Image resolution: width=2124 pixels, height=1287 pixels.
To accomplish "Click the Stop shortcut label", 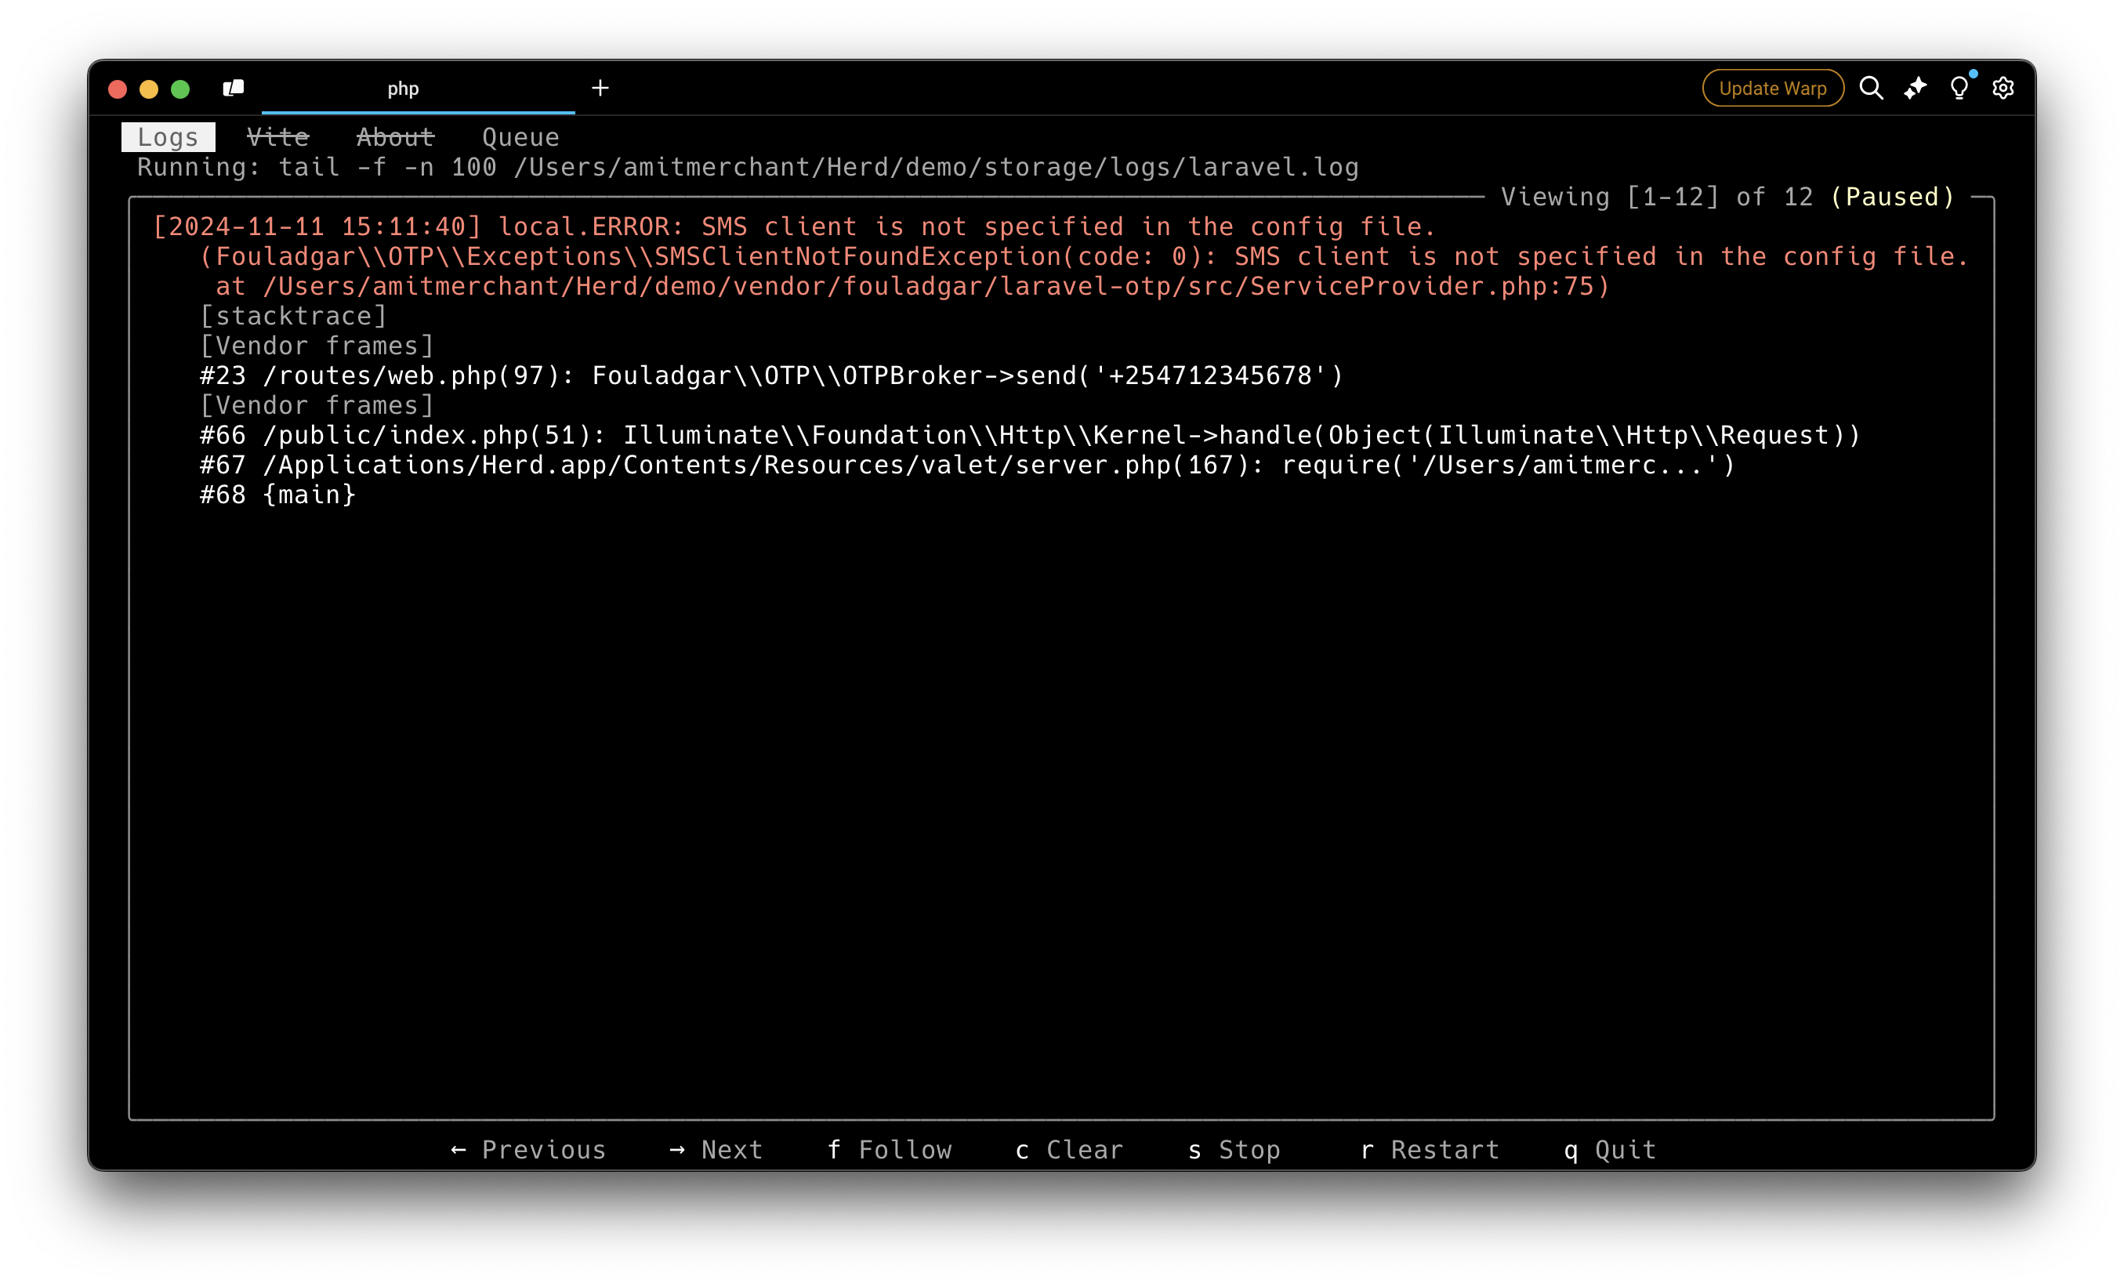I will [1234, 1149].
